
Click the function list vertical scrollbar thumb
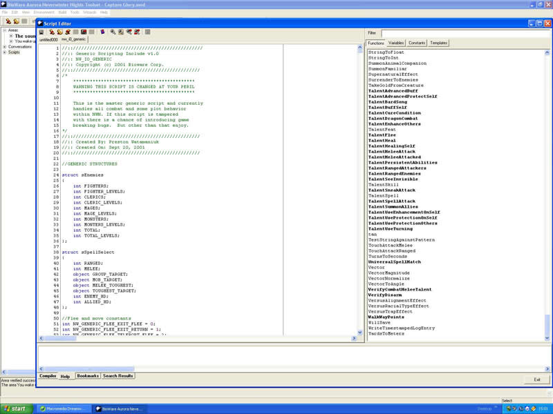click(547, 324)
